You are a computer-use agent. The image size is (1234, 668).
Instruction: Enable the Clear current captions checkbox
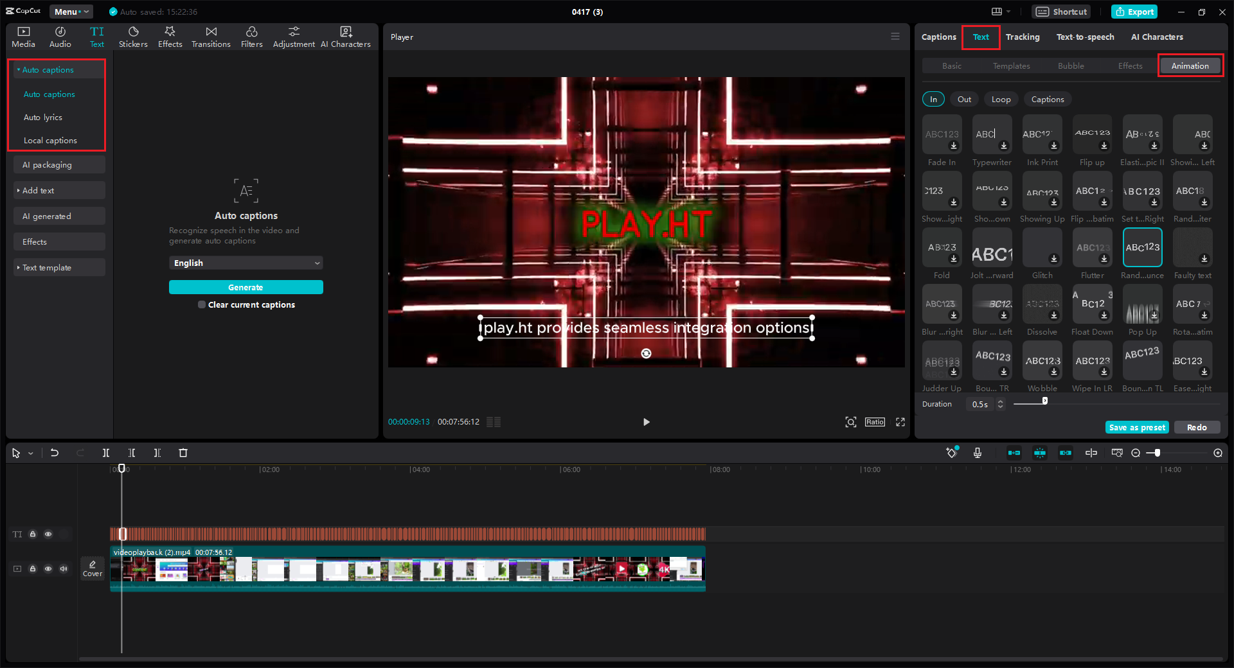coord(201,304)
